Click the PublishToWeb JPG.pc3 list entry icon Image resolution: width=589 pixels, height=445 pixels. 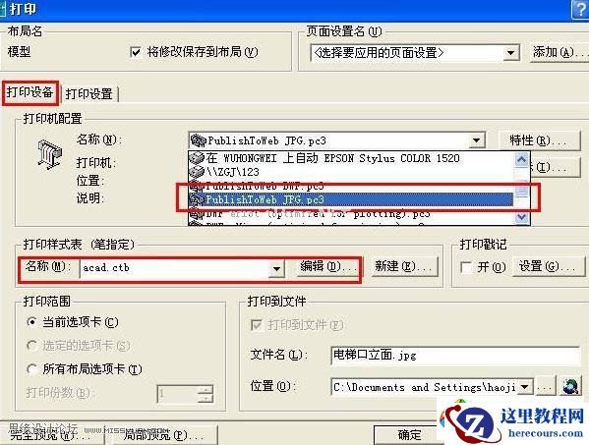196,199
